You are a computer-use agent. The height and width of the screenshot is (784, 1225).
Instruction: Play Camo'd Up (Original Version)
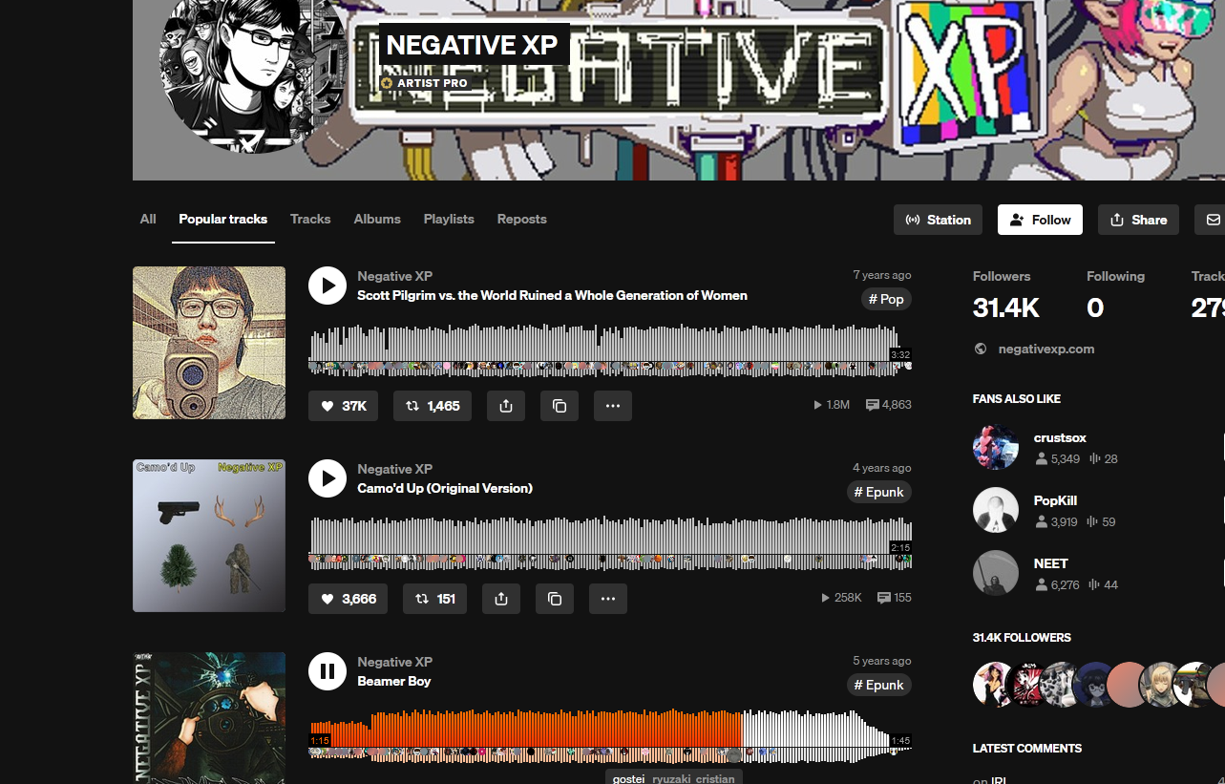pos(327,478)
